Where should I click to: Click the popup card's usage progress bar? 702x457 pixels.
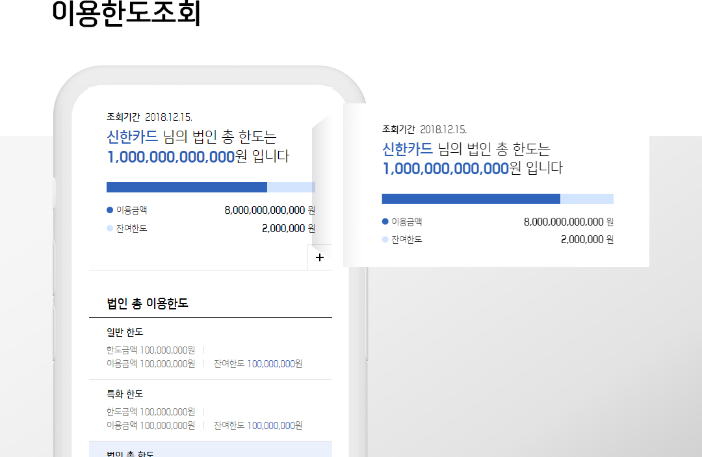point(497,199)
